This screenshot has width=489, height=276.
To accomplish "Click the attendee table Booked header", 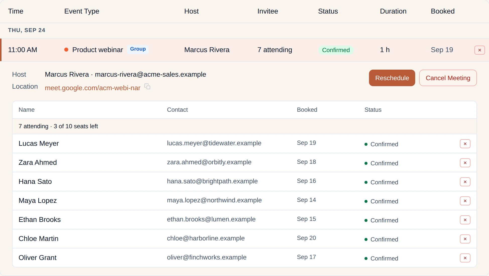I will point(307,110).
